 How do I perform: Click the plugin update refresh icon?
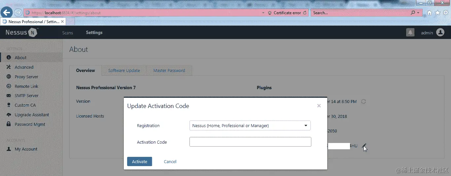pos(364,101)
